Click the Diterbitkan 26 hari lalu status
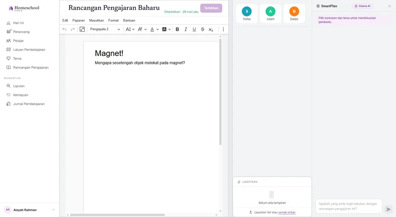Image resolution: width=396 pixels, height=217 pixels. click(181, 11)
